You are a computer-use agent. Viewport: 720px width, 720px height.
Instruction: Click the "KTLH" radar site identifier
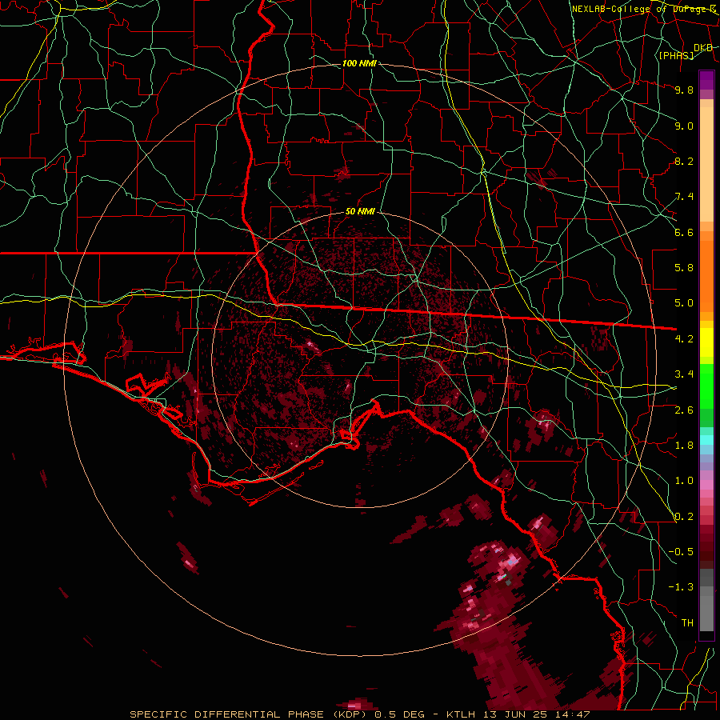(462, 714)
